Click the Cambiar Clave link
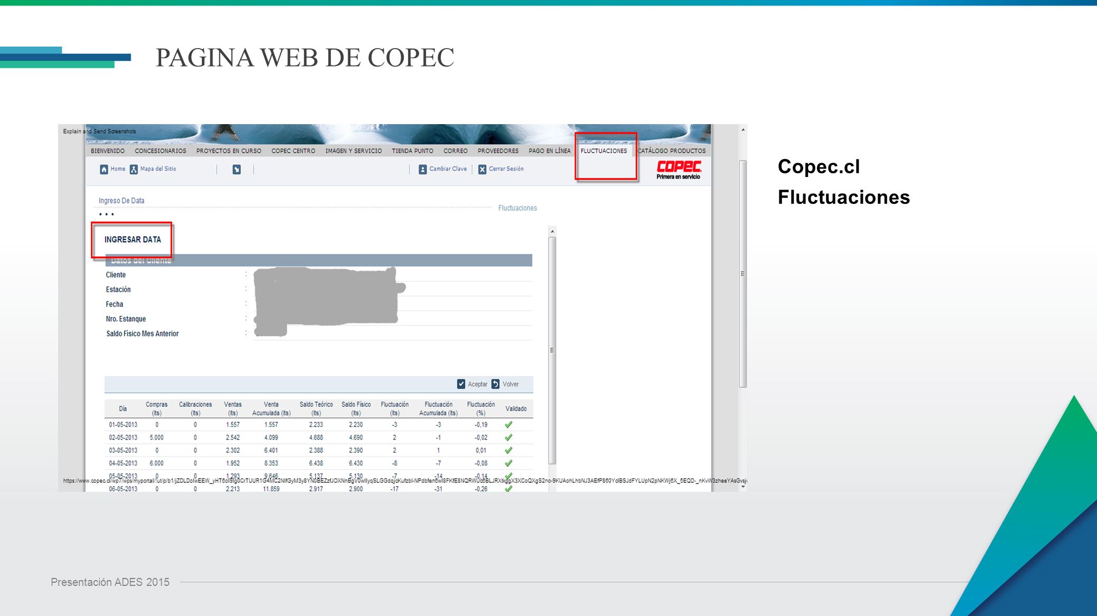This screenshot has width=1097, height=616. click(x=448, y=169)
